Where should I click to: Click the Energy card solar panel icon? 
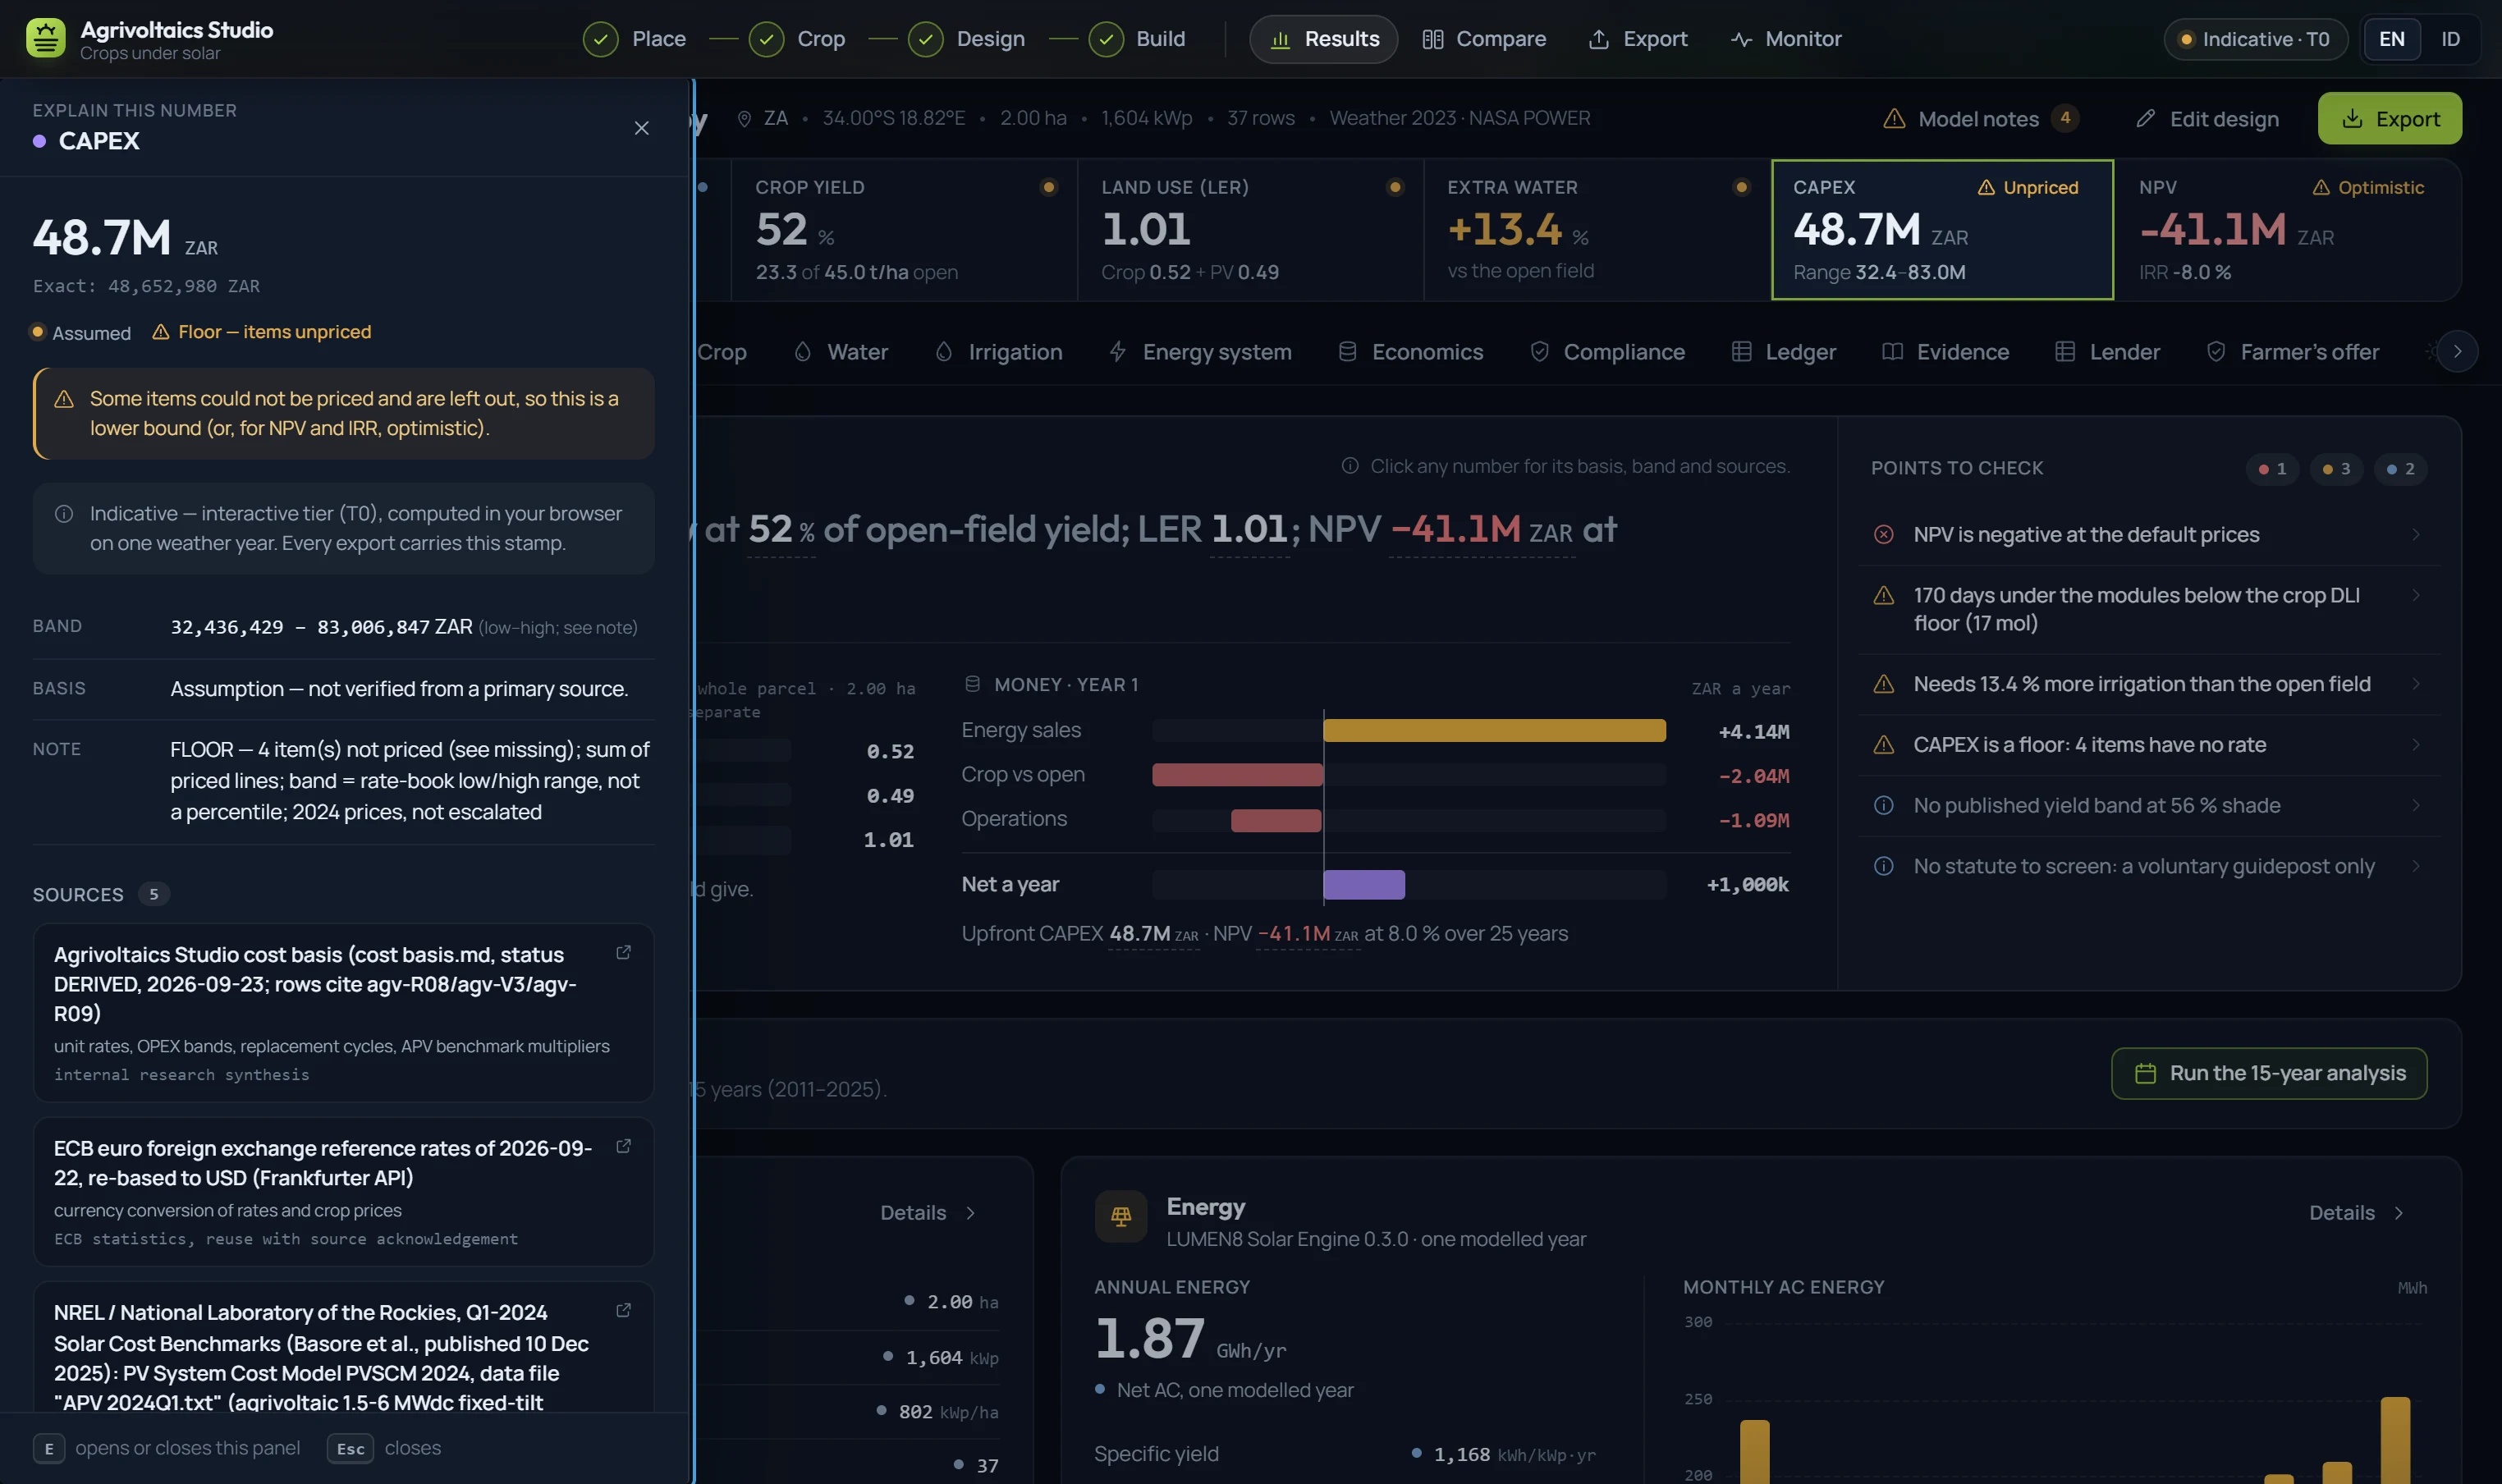tap(1120, 1216)
